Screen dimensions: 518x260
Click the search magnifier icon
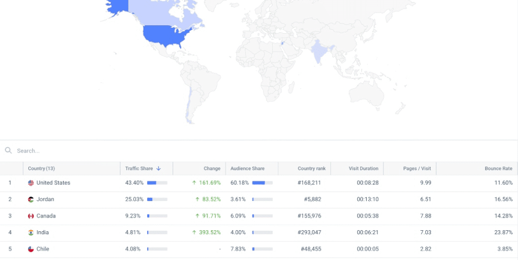coord(8,150)
